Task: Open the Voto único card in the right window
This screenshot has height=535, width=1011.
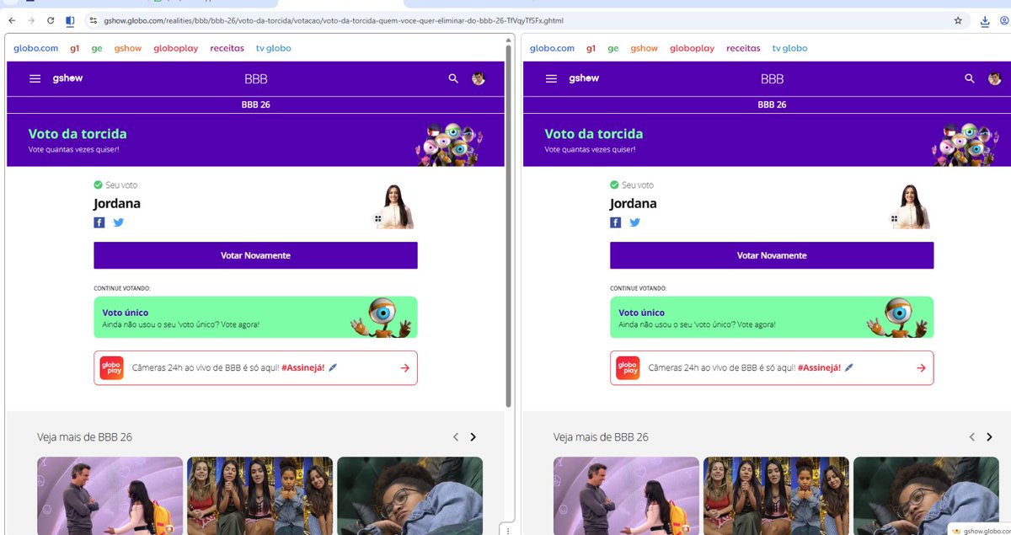Action: 772,318
